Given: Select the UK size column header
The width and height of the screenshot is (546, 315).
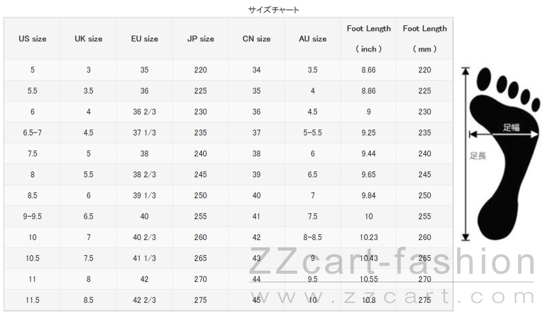Looking at the screenshot, I should click(88, 39).
